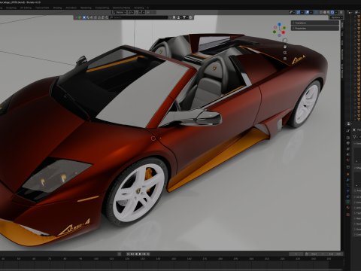Click the current frame field in timeline
Viewport: 361px width, 271px height.
(x=296, y=254)
